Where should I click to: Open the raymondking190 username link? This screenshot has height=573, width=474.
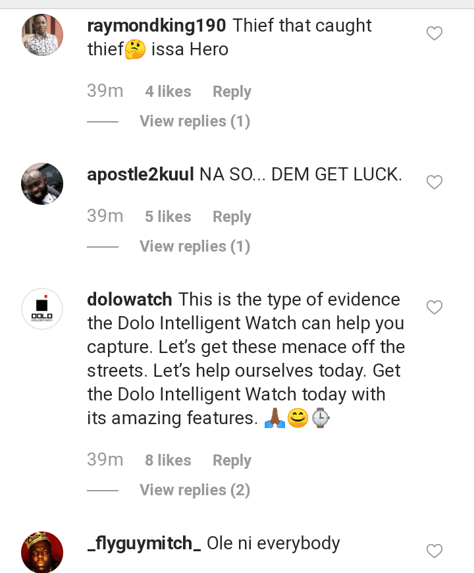coord(157,26)
